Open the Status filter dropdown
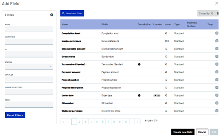The width and height of the screenshot is (222, 138). pos(29,67)
